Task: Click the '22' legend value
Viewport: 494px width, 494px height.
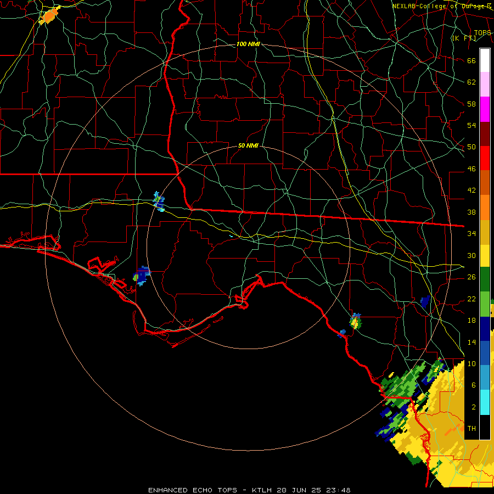Action: (x=471, y=299)
